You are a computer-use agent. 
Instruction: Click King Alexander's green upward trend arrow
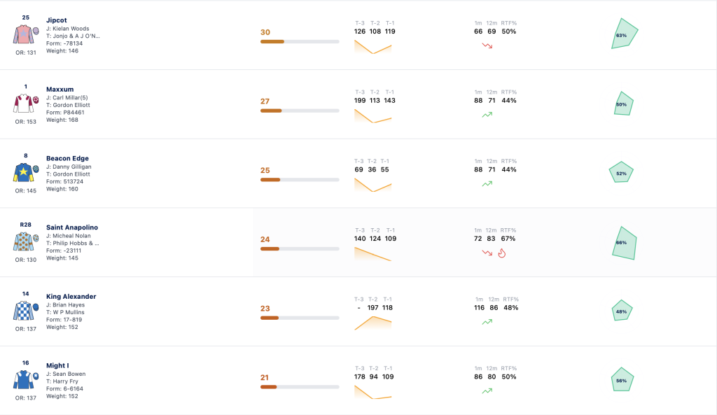tap(487, 322)
